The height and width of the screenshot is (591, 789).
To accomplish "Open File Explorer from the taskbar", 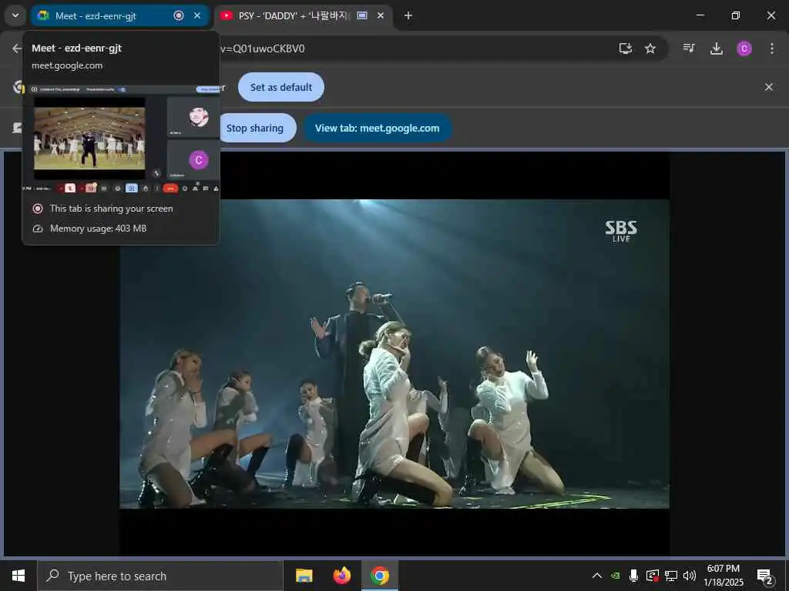I will 304,576.
